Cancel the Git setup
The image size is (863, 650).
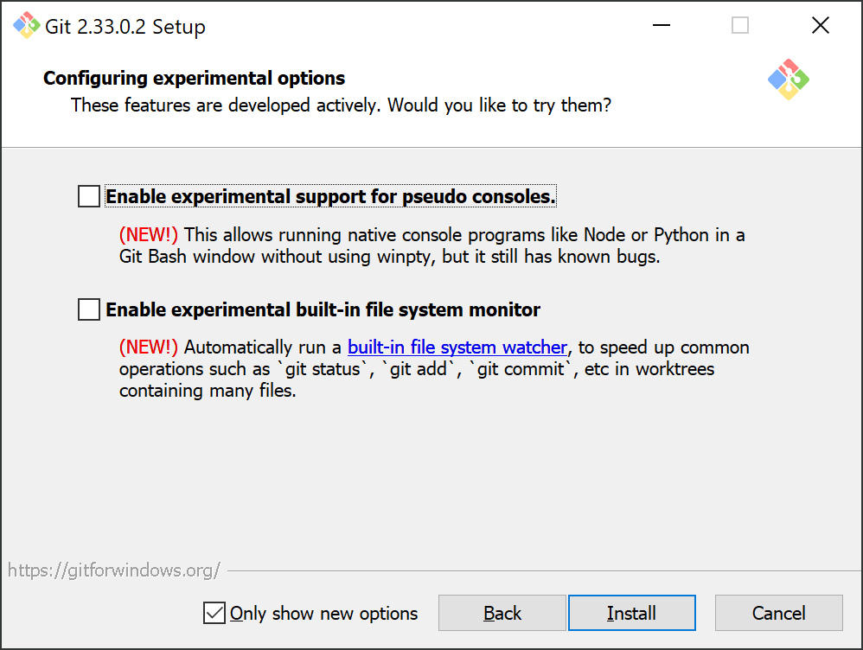pos(779,613)
